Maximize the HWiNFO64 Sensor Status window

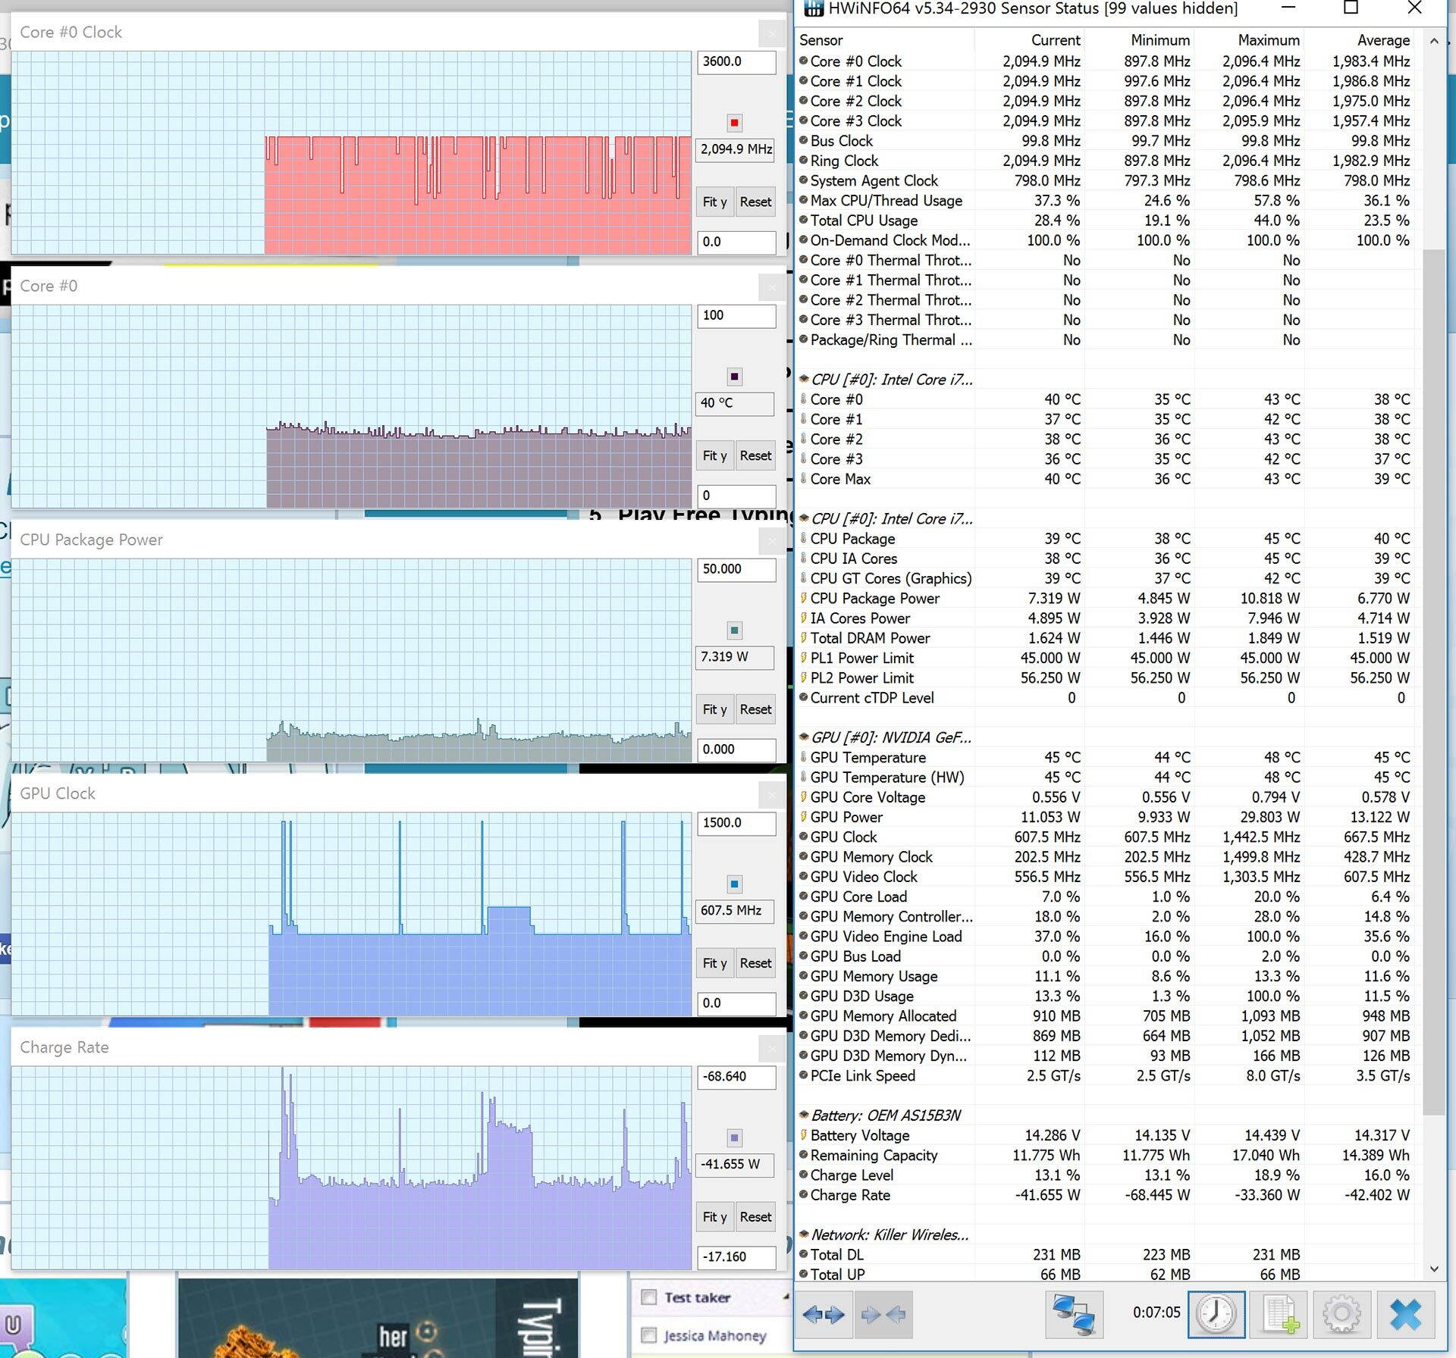point(1351,8)
